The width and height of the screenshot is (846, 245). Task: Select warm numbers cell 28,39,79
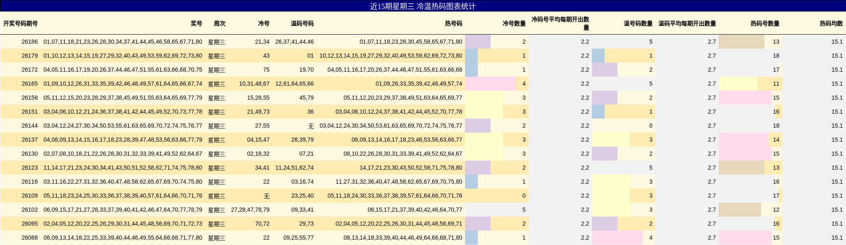pyautogui.click(x=302, y=140)
